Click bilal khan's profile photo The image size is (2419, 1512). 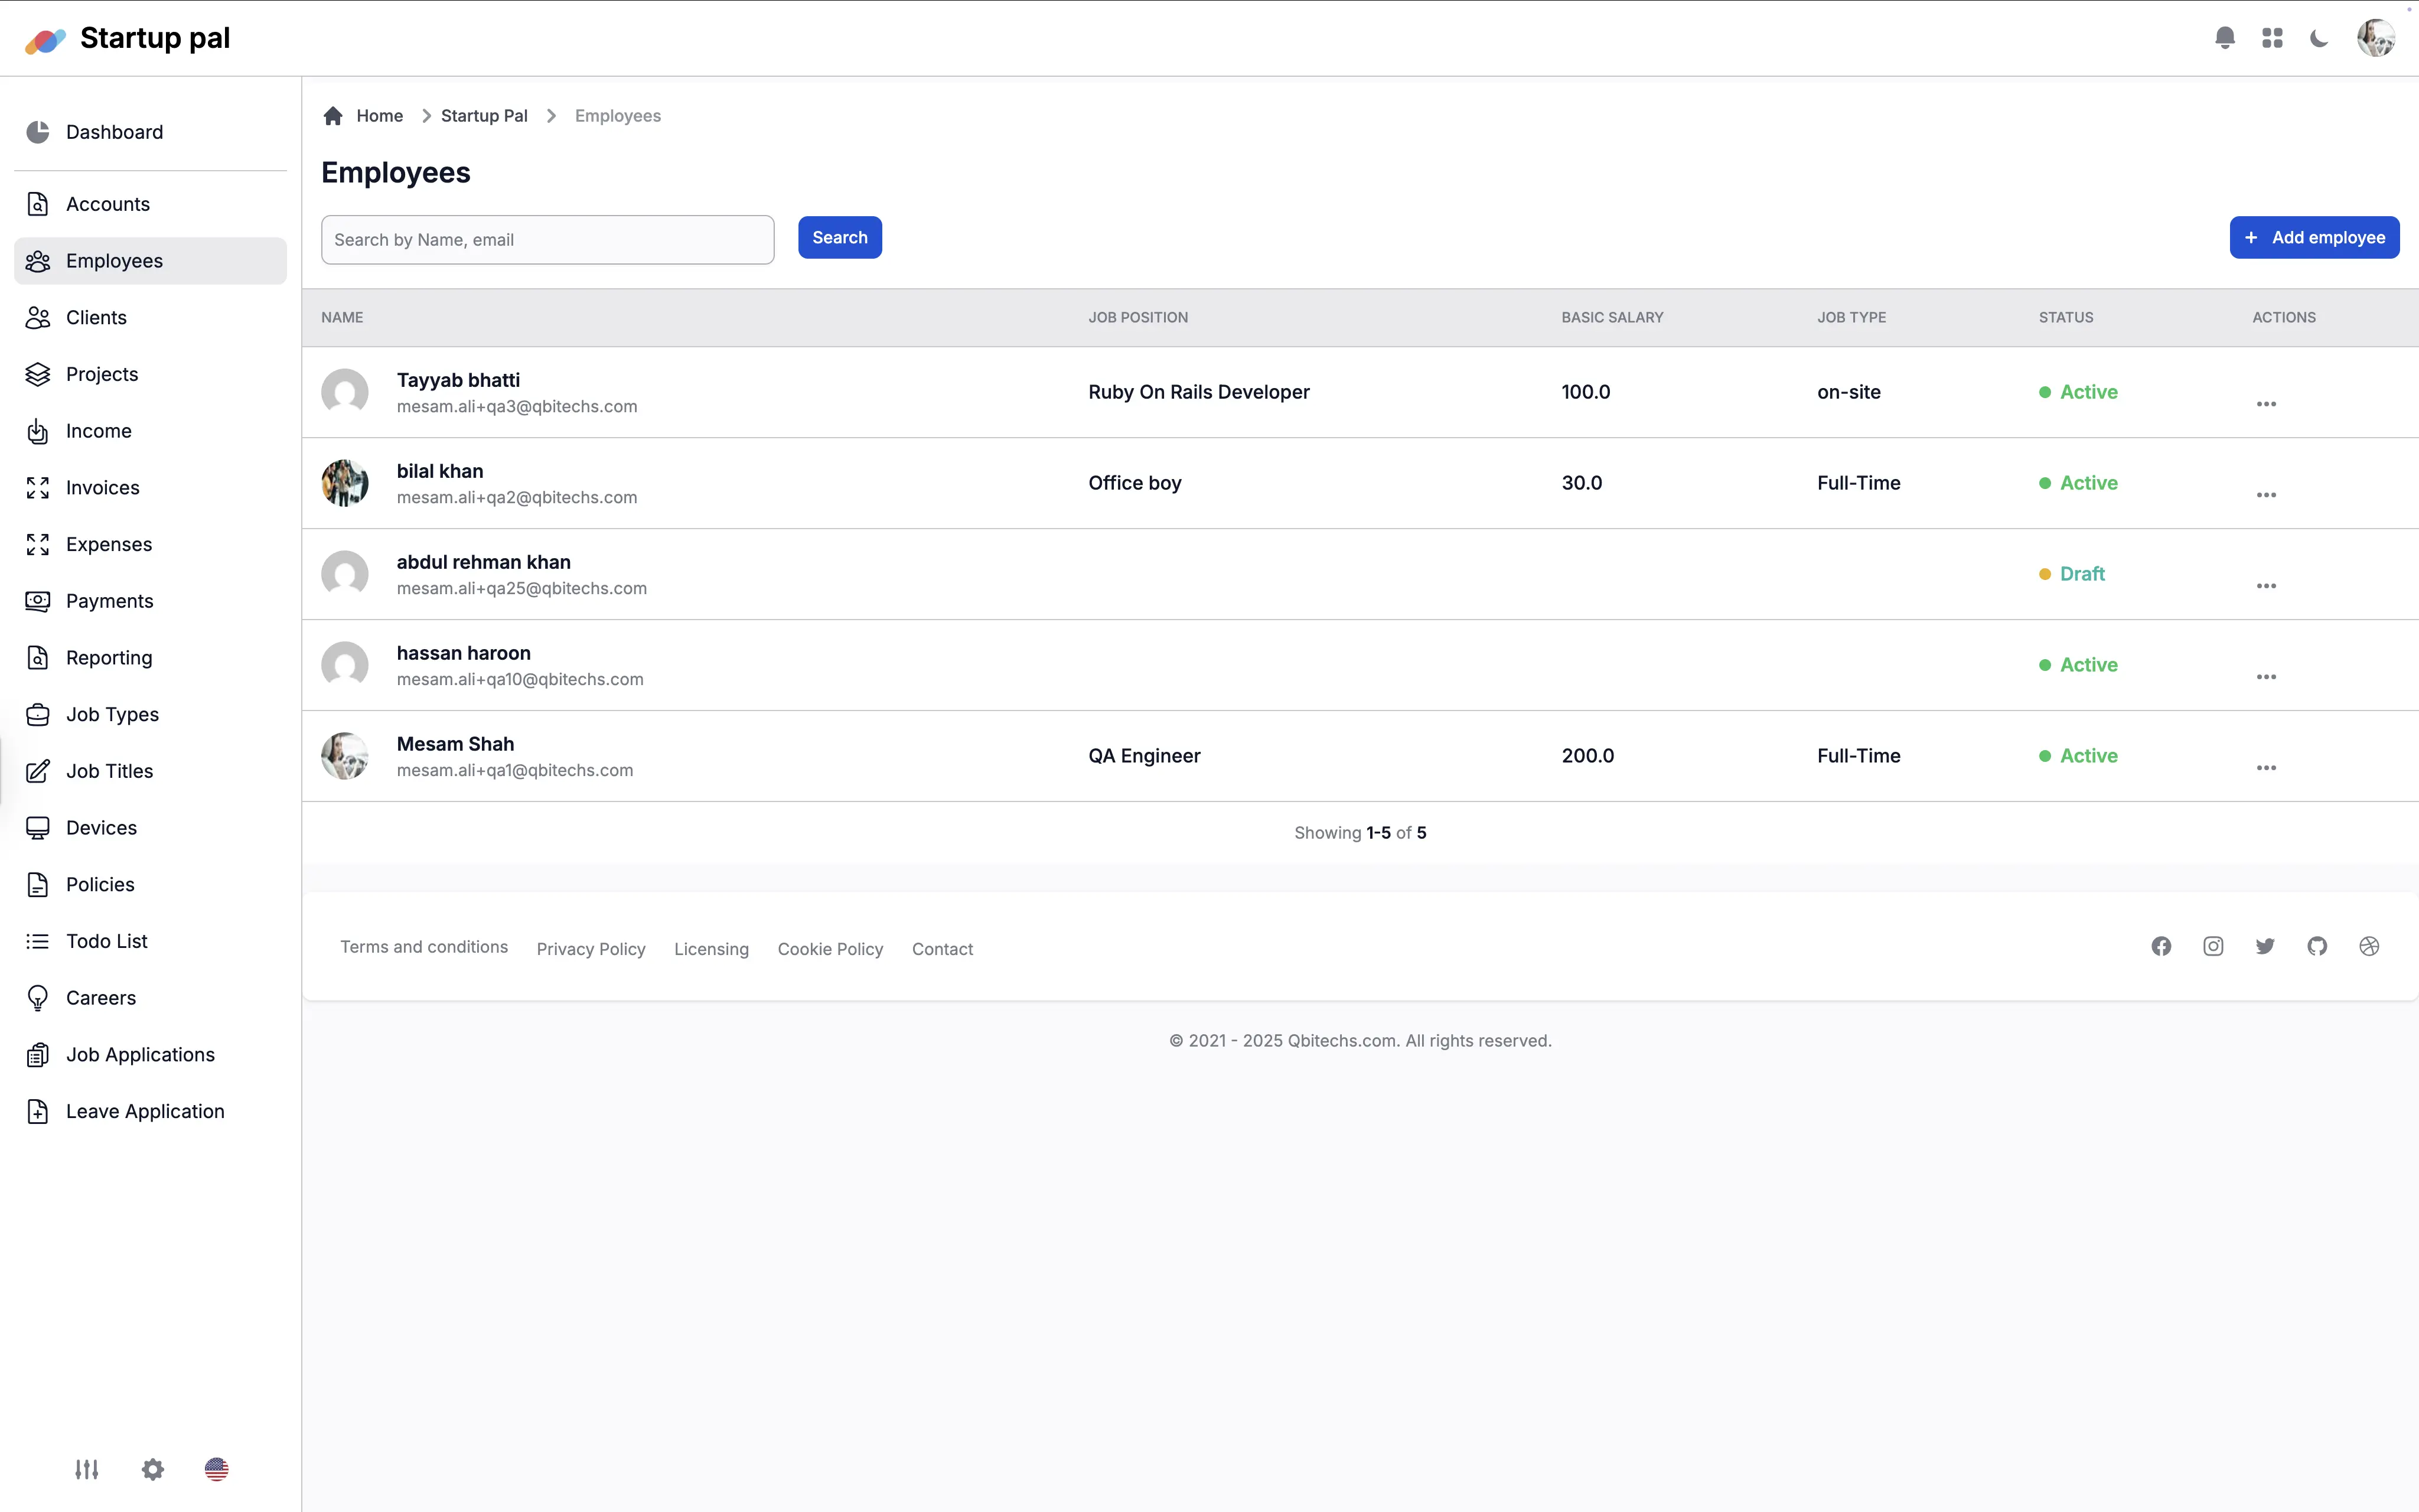pyautogui.click(x=345, y=483)
